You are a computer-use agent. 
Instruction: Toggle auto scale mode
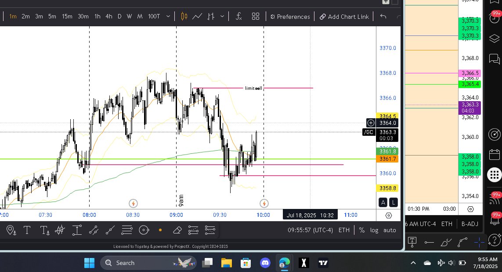[390, 230]
